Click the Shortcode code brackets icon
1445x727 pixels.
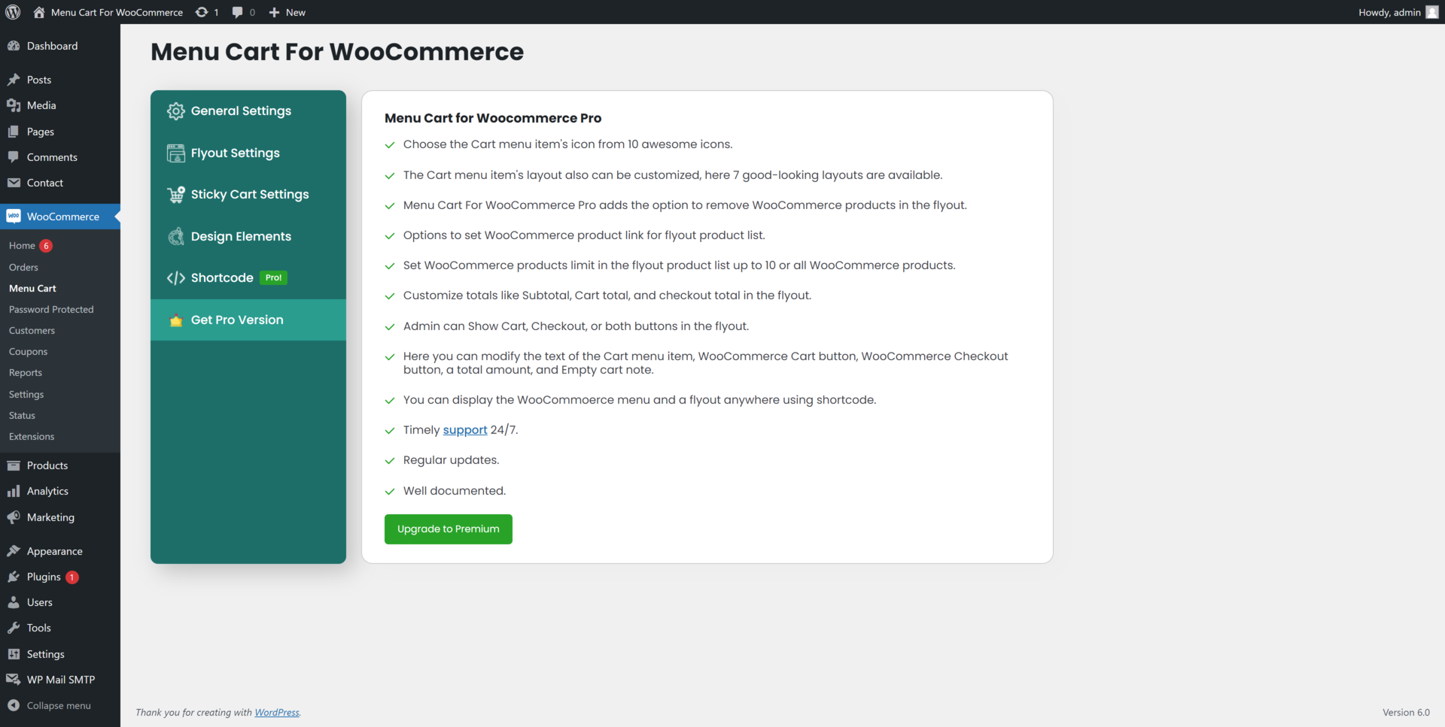(x=175, y=278)
